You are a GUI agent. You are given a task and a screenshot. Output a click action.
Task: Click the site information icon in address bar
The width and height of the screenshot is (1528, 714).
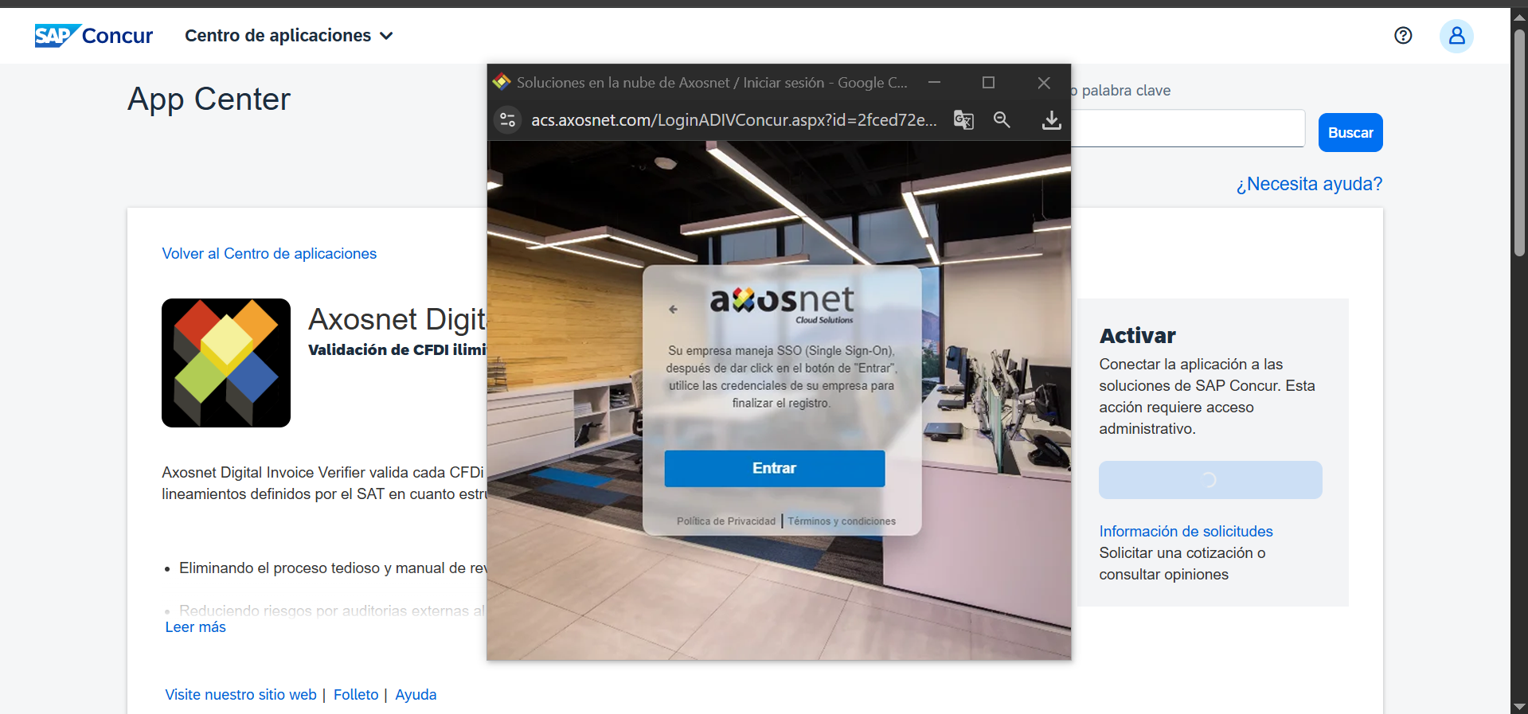point(508,120)
